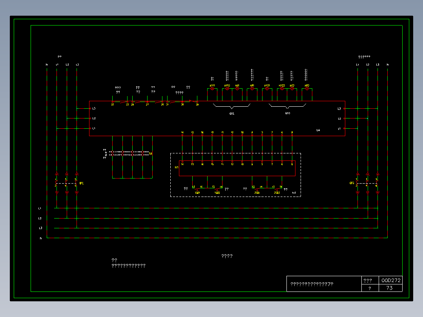Select the HY22 indicator lamp symbol
Image resolution: width=423 pixels, height=317 pixels.
pyautogui.click(x=282, y=89)
